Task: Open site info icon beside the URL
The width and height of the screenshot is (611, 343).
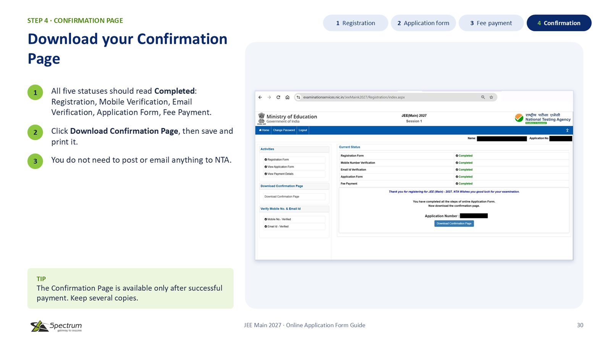Action: [298, 97]
